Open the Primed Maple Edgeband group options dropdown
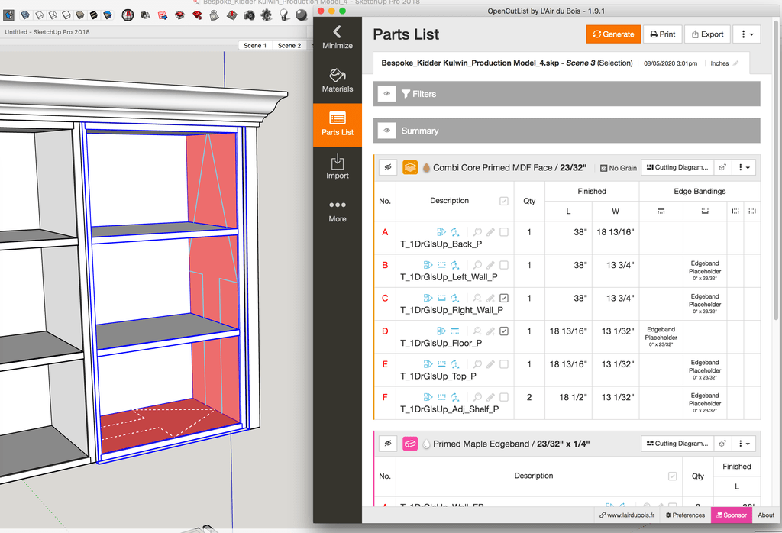 click(x=744, y=444)
